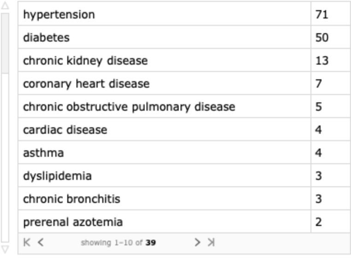Viewport: 351px width, 273px height.
Task: Select the hypertension row label
Action: (x=59, y=14)
